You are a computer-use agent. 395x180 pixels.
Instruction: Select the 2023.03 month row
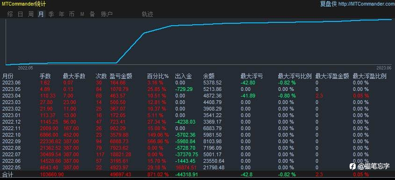point(197,102)
